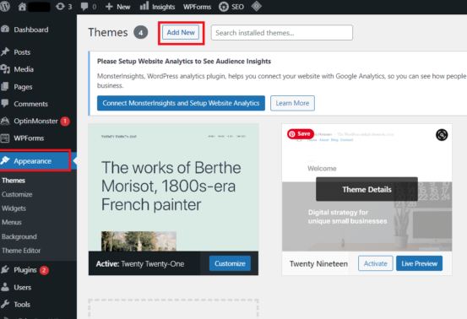
Task: Click the Plugins plug icon
Action: tap(5, 269)
